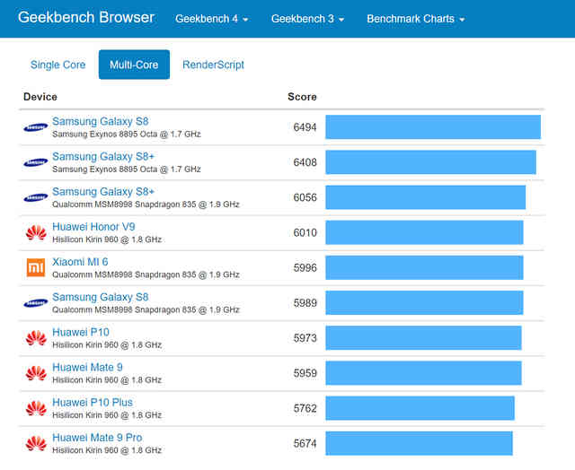Click the score value 5762

(305, 408)
